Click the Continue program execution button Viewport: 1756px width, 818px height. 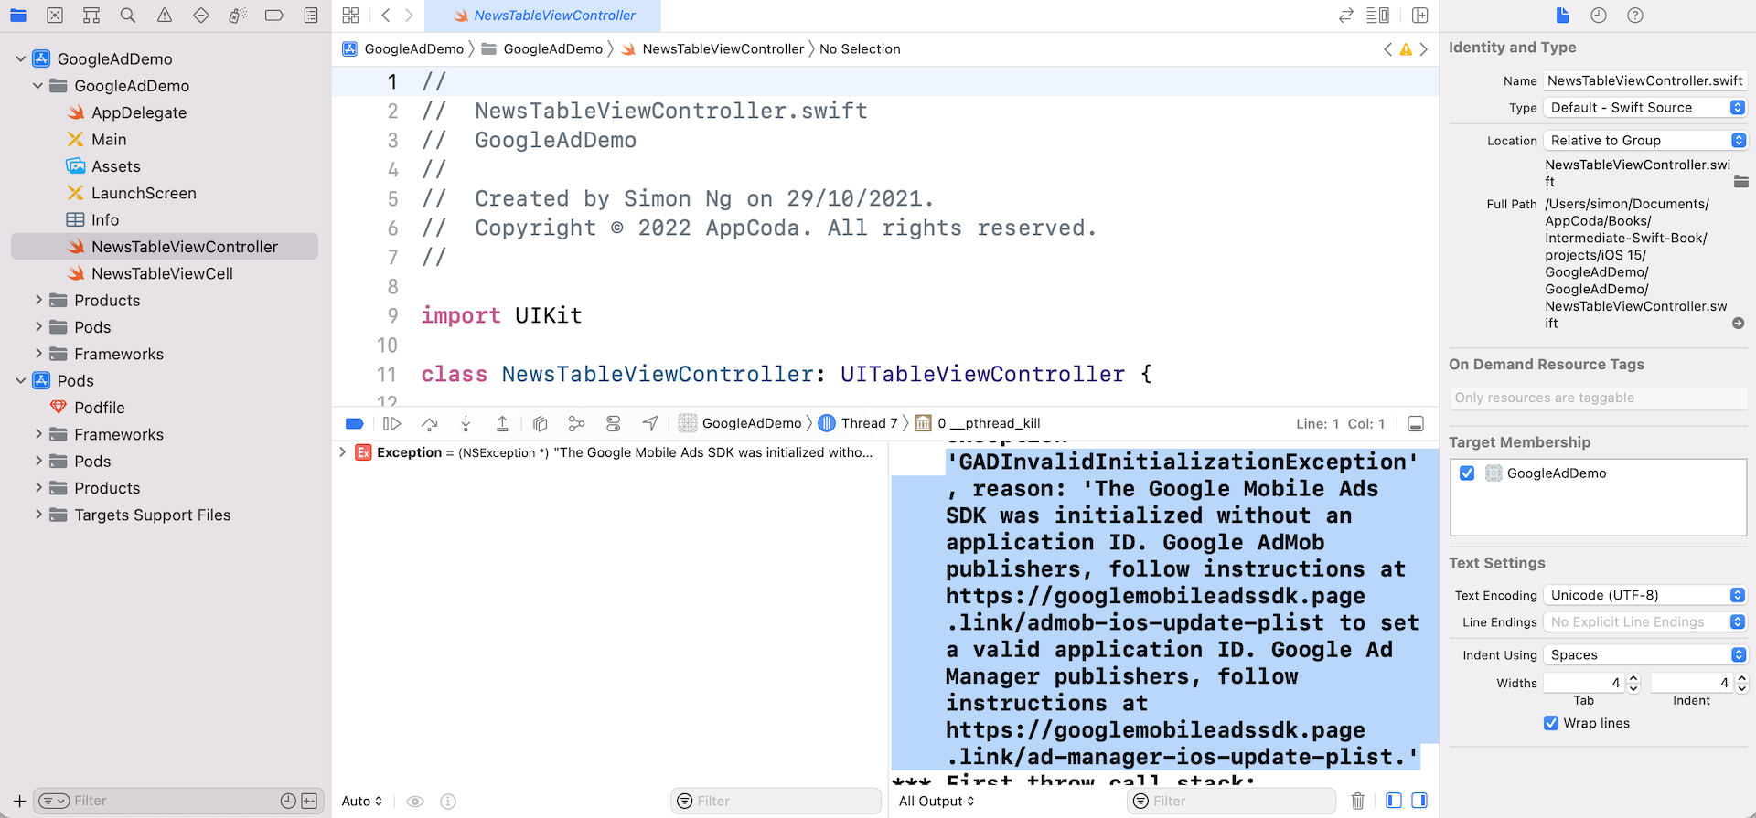[391, 423]
